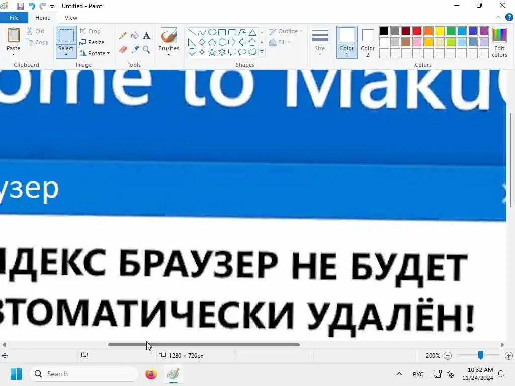
Task: Choose the Cloud callout shape
Action: pyautogui.click(x=252, y=52)
